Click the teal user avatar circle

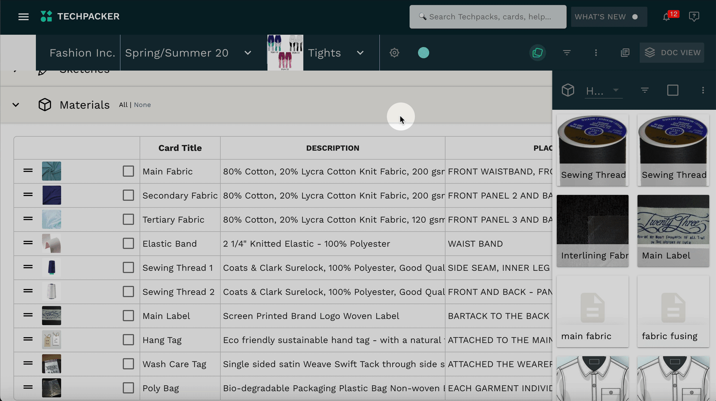(x=423, y=53)
